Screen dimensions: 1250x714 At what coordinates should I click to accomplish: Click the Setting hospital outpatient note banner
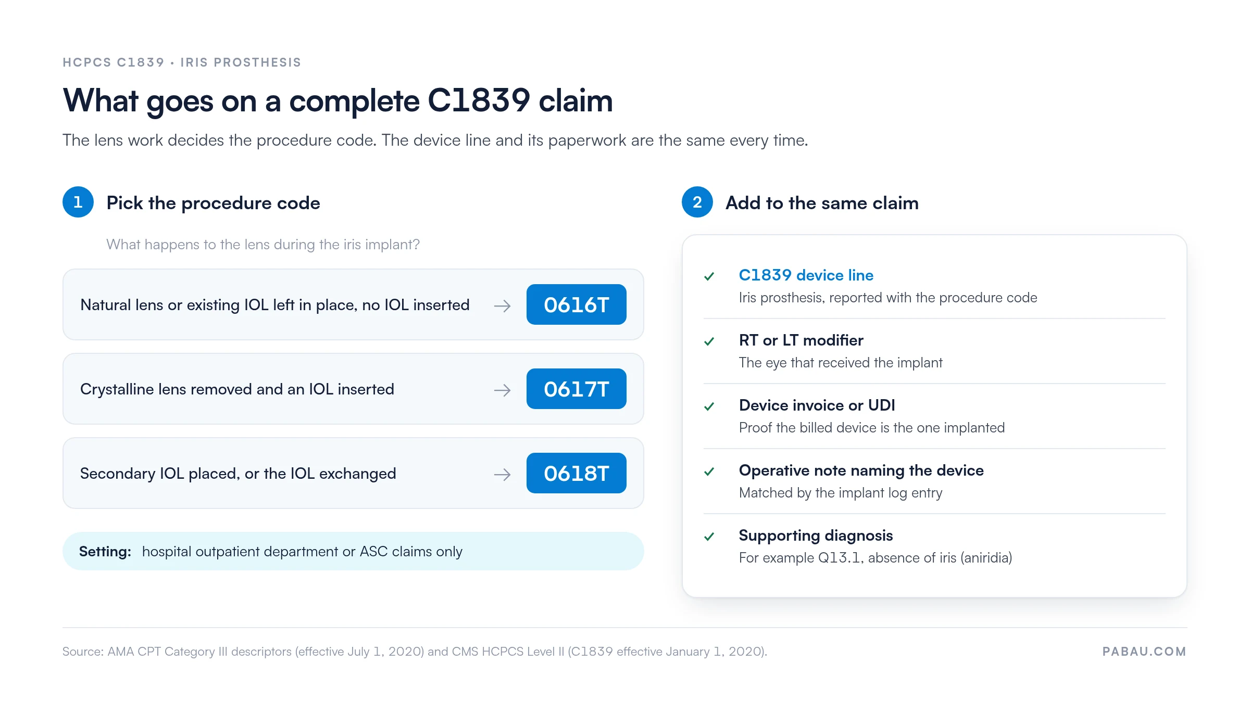353,551
